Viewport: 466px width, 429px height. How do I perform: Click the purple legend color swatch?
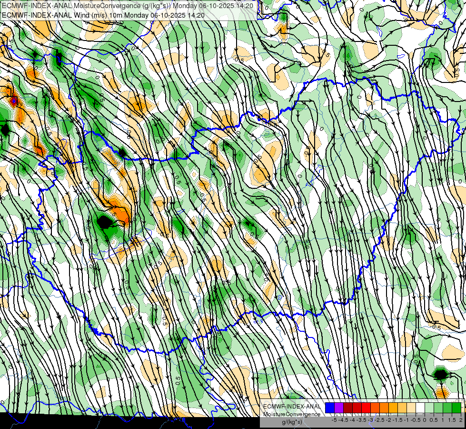339,408
